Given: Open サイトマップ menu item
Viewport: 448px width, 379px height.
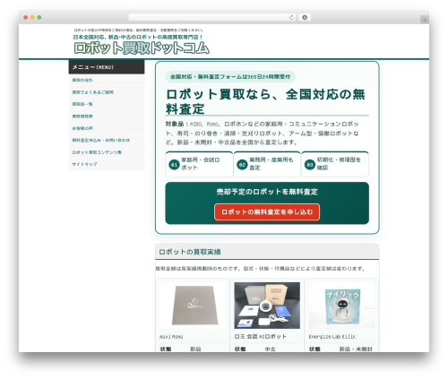Looking at the screenshot, I should click(107, 164).
